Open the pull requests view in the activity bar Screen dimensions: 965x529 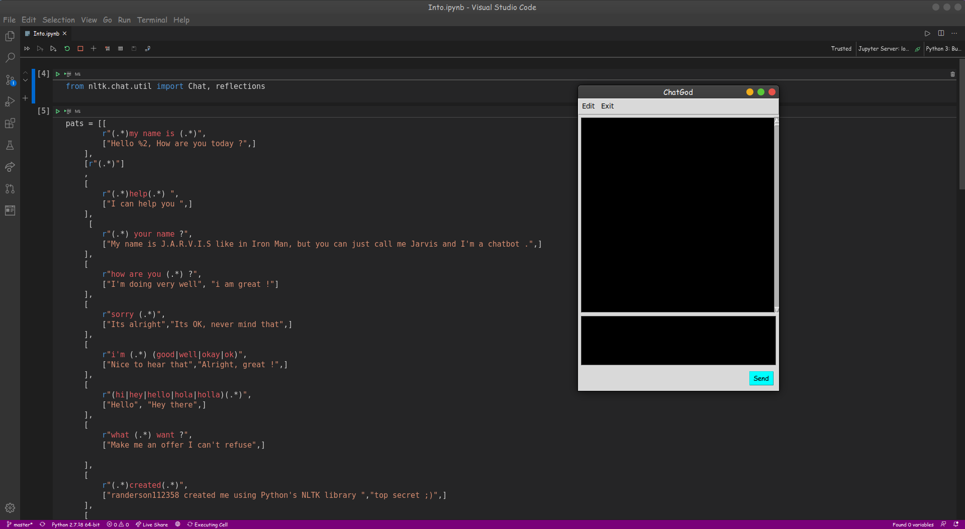[x=10, y=189]
